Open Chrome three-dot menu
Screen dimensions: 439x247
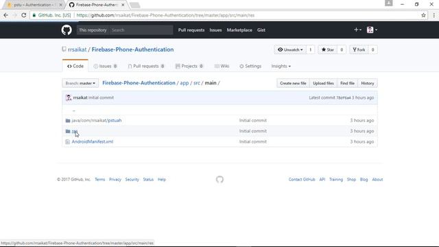pos(434,15)
